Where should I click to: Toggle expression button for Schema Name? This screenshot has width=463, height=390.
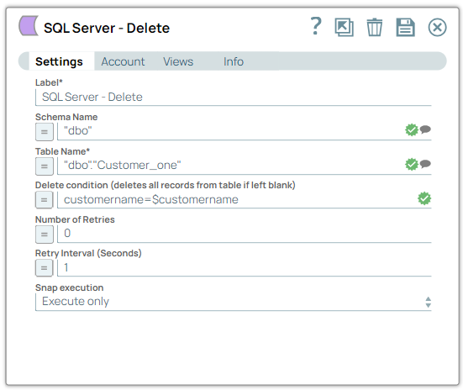45,132
